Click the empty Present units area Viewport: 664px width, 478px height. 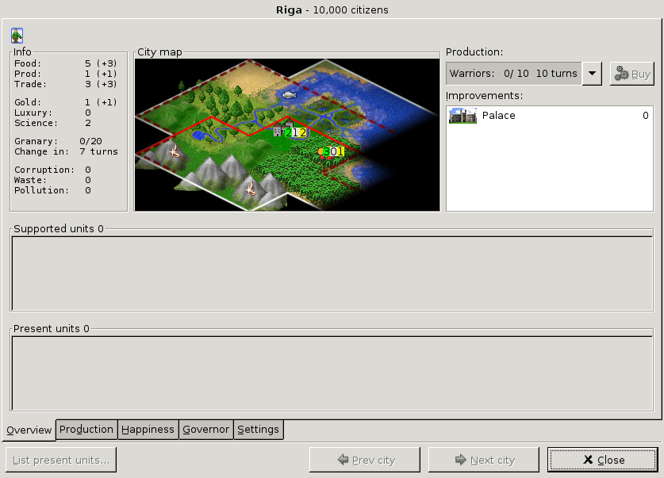tap(332, 373)
